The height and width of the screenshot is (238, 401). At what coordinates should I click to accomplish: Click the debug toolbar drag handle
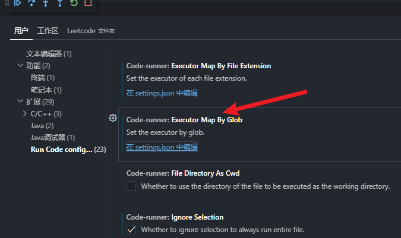7,3
